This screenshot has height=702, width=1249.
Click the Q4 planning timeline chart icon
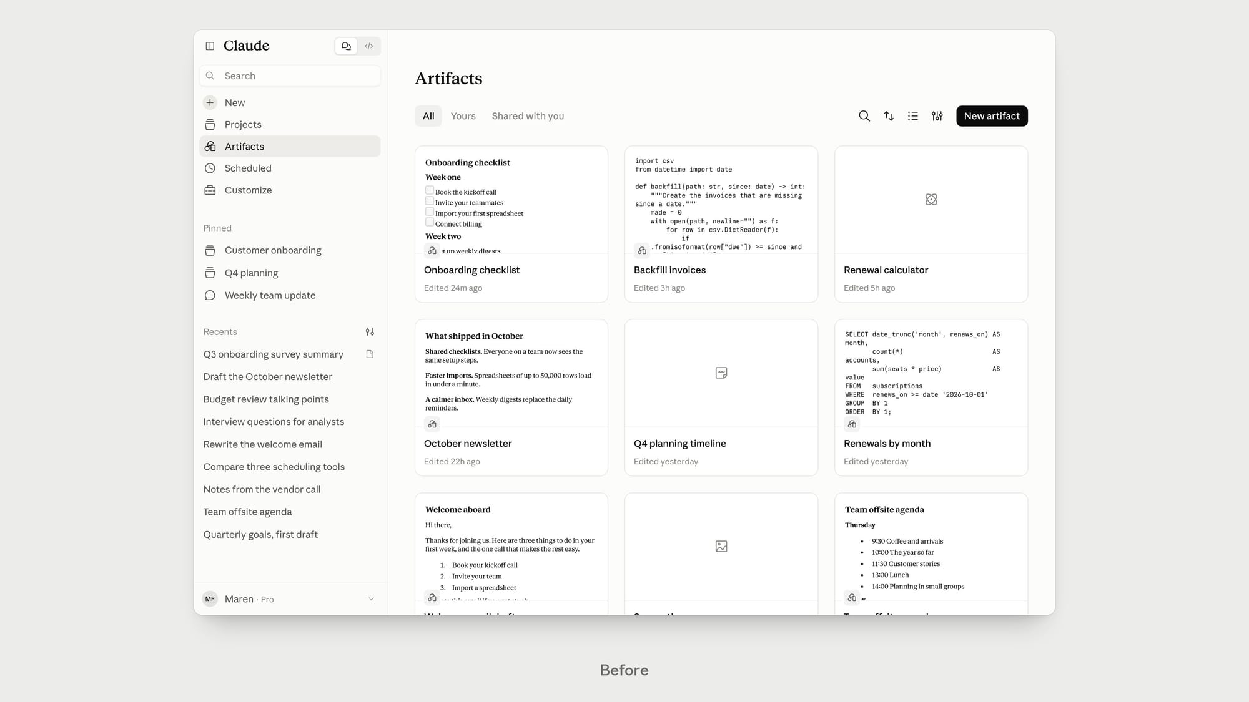pos(721,373)
